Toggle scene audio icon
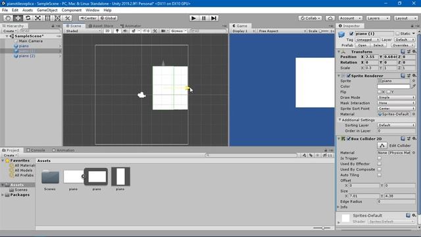421x237 pixels. pyautogui.click(x=125, y=31)
